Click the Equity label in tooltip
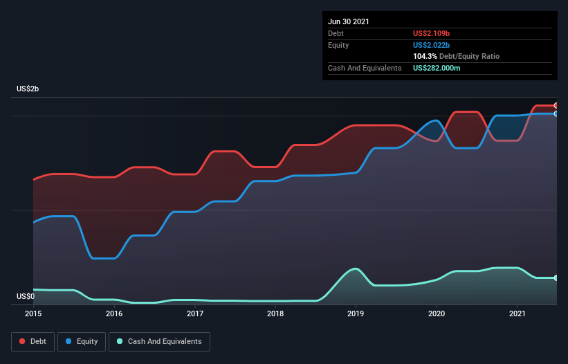Screen dimensions: 568x364 click(x=338, y=45)
